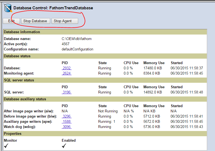
Task: Open apw PID 1588 link
Action: tap(66, 122)
